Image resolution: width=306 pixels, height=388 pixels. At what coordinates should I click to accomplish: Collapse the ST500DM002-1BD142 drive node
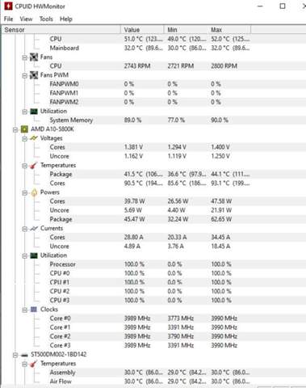tap(15, 355)
